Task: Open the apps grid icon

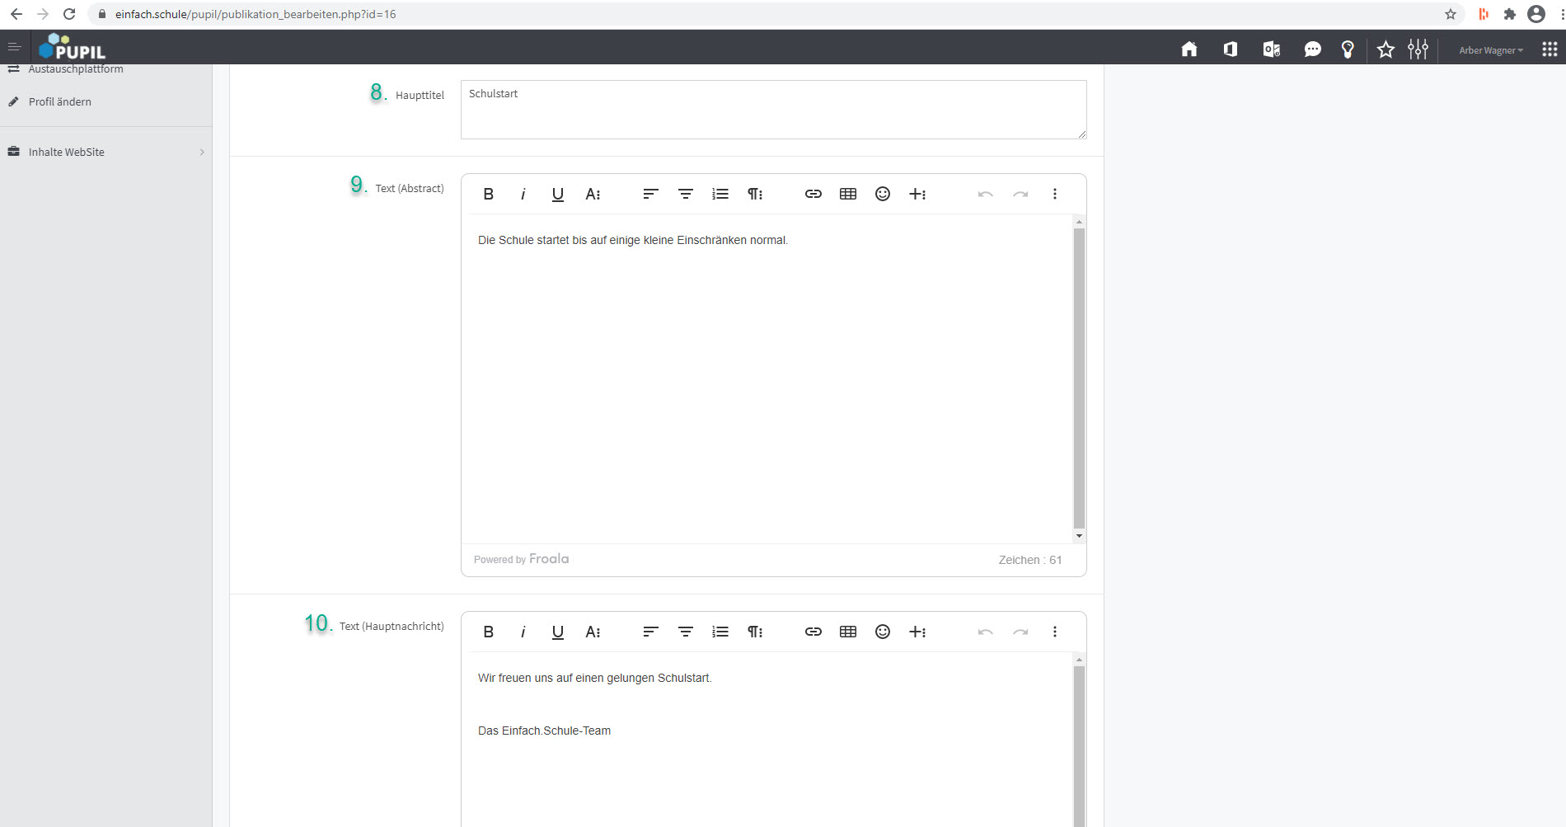Action: point(1550,49)
